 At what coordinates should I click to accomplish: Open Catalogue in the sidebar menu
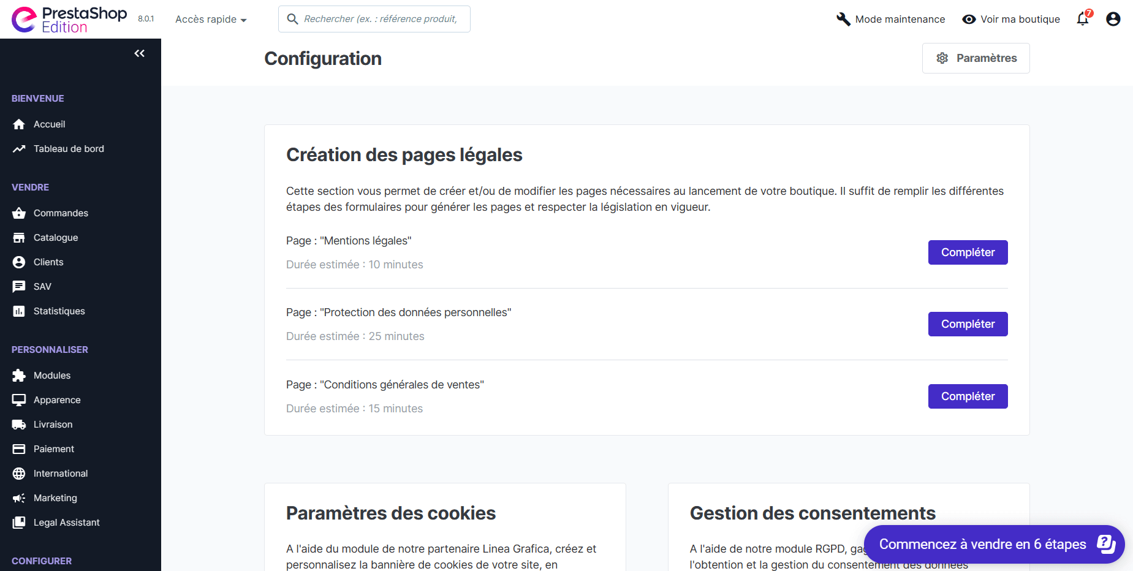[56, 238]
